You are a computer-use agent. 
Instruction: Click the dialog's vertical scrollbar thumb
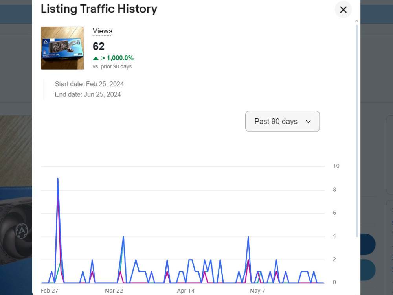coord(357,131)
